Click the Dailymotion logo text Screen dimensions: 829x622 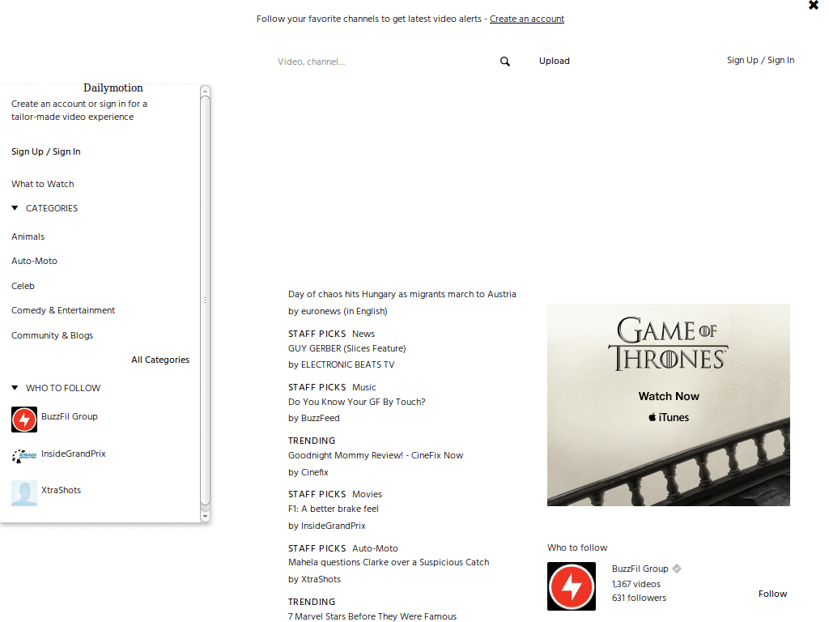(113, 87)
